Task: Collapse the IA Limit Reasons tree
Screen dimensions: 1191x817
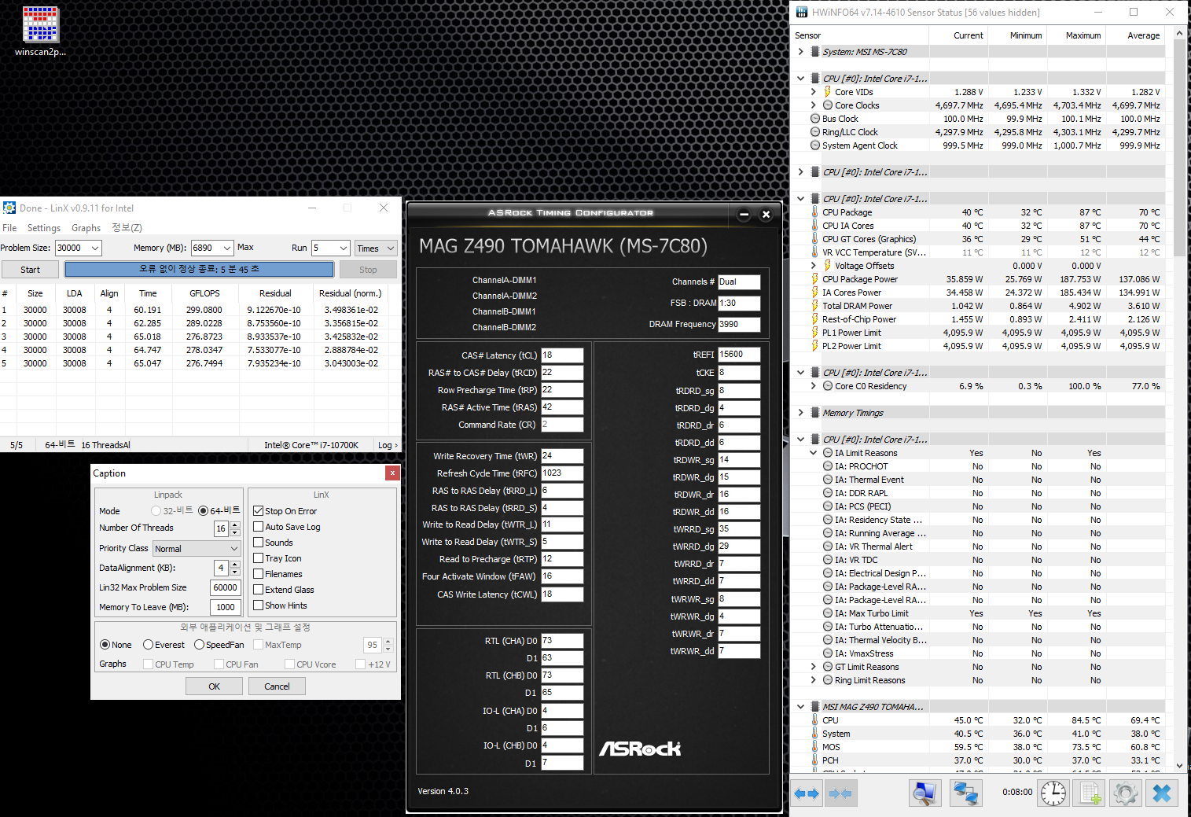Action: click(814, 453)
